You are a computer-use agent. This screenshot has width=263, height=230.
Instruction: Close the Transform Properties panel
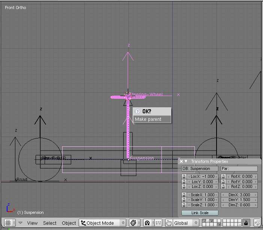181,161
